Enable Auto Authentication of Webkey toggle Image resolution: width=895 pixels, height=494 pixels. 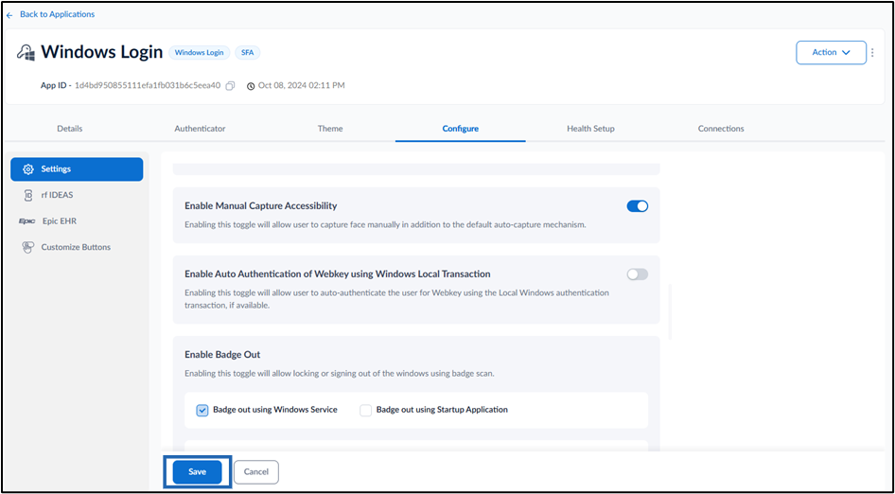pyautogui.click(x=638, y=274)
